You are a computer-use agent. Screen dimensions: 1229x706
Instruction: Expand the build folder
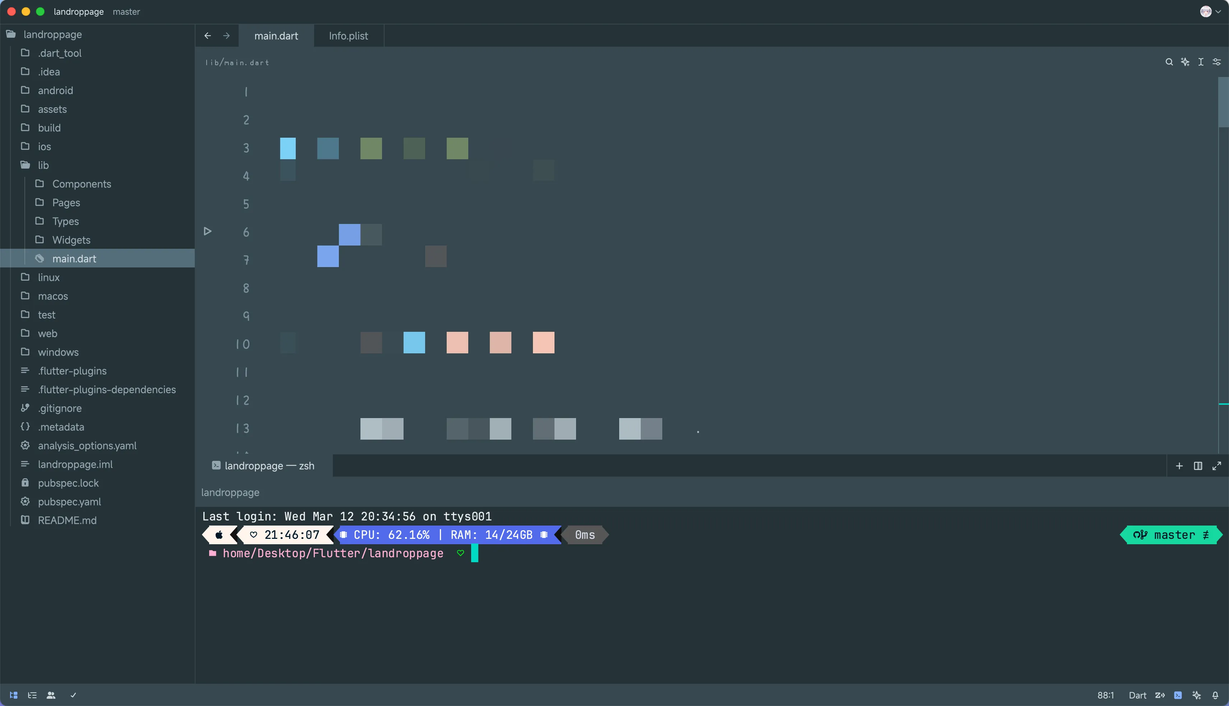point(97,128)
